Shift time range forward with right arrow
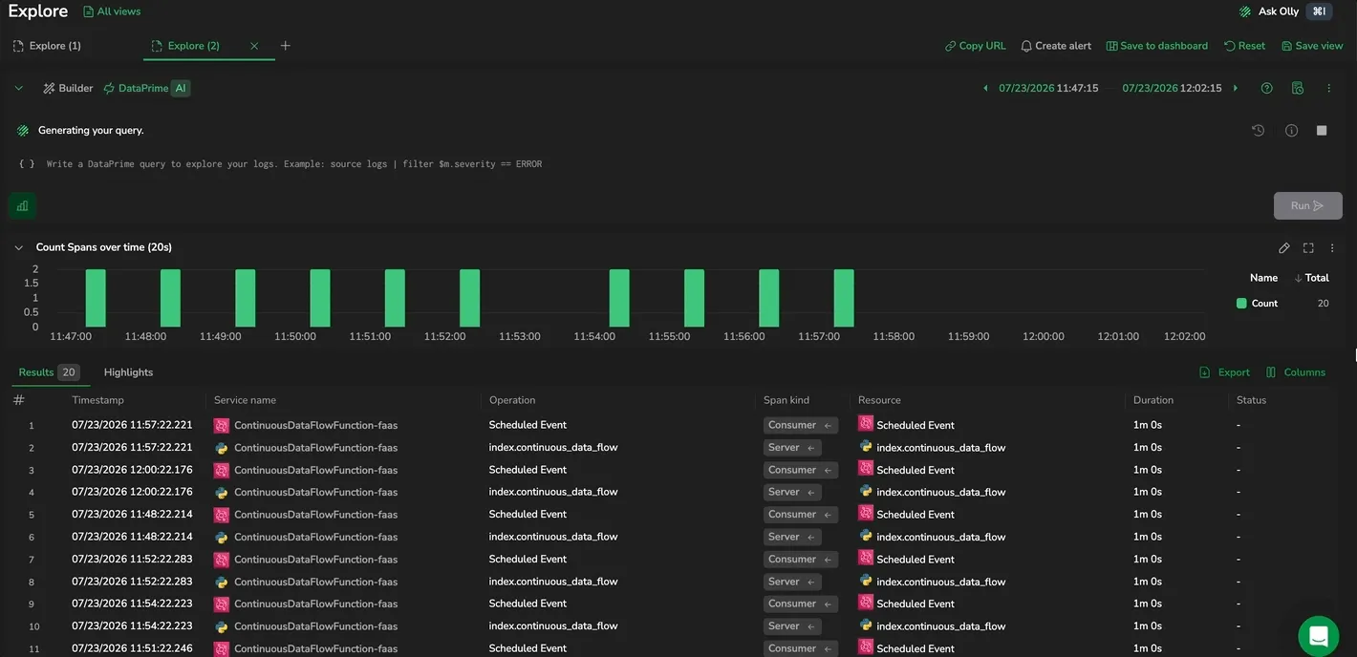Image resolution: width=1357 pixels, height=657 pixels. 1236,88
